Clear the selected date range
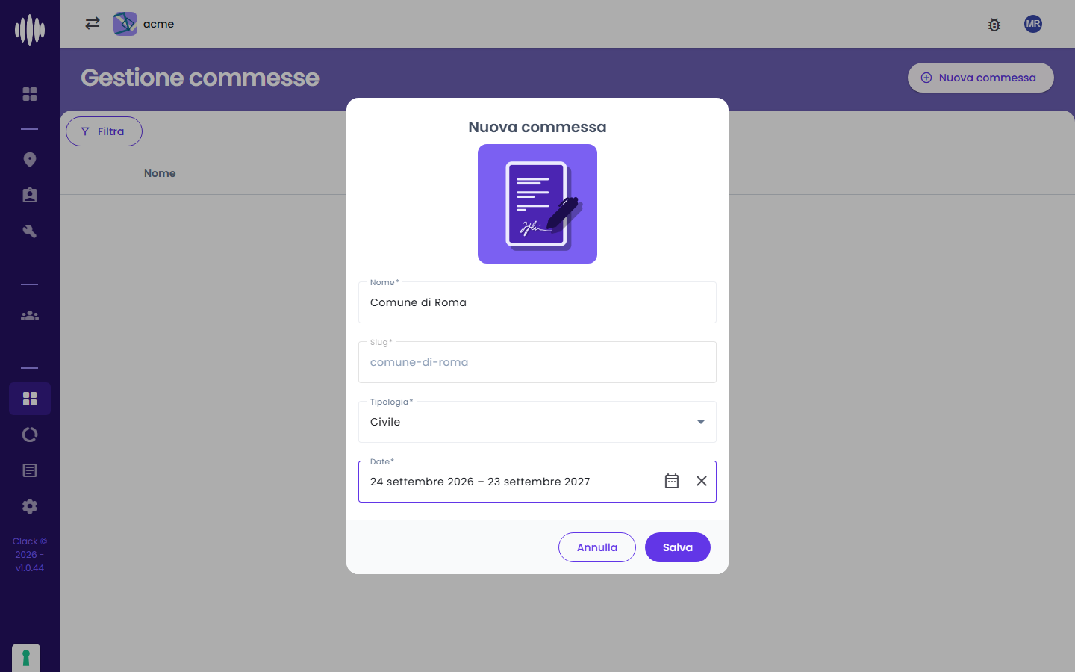Viewport: 1075px width, 672px height. 702,481
